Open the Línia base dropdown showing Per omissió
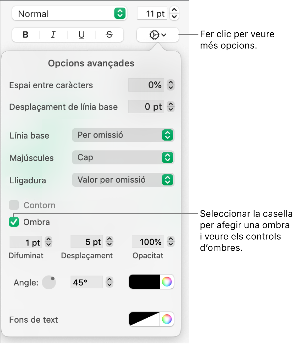The width and height of the screenshot is (296, 344). (123, 135)
